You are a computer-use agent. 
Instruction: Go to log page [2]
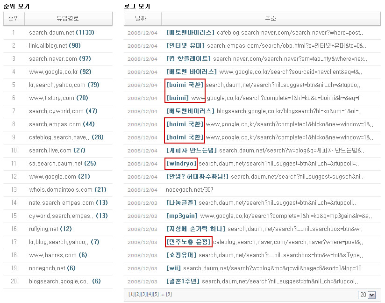[x=137, y=294]
